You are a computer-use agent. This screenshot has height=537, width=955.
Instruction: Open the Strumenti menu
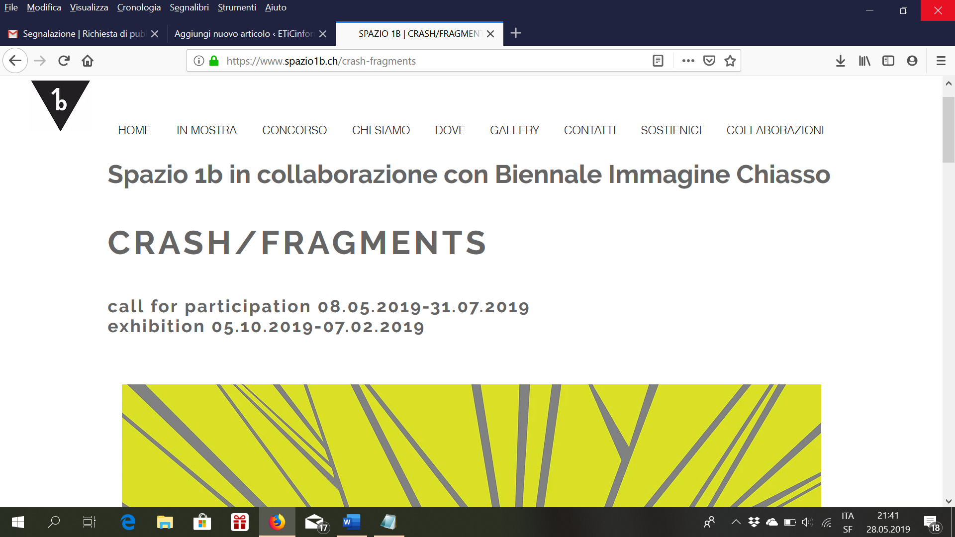tap(237, 7)
